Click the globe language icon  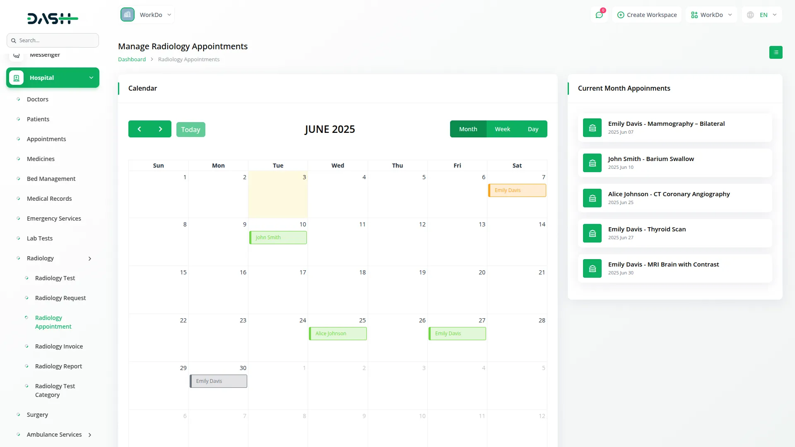point(750,15)
